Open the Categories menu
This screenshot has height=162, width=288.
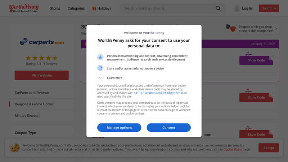tap(76, 8)
